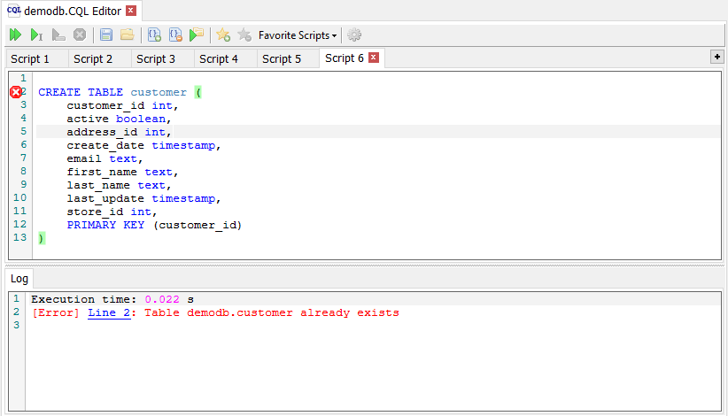The image size is (728, 416).
Task: Select the Script 5 tab
Action: [282, 59]
